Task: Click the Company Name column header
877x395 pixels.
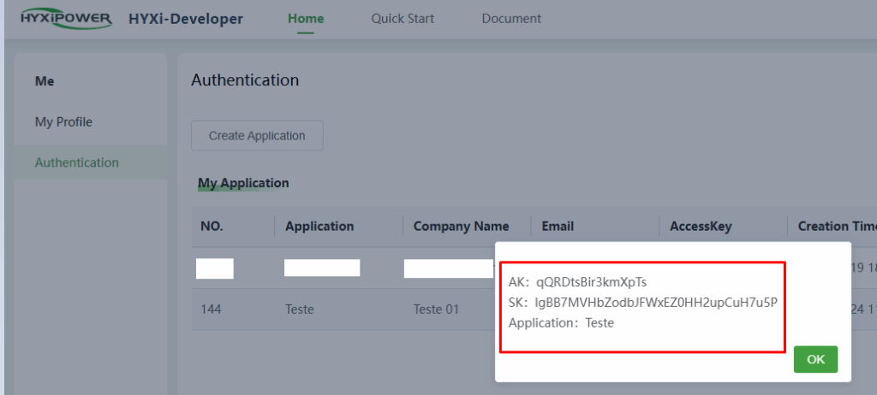Action: [461, 227]
